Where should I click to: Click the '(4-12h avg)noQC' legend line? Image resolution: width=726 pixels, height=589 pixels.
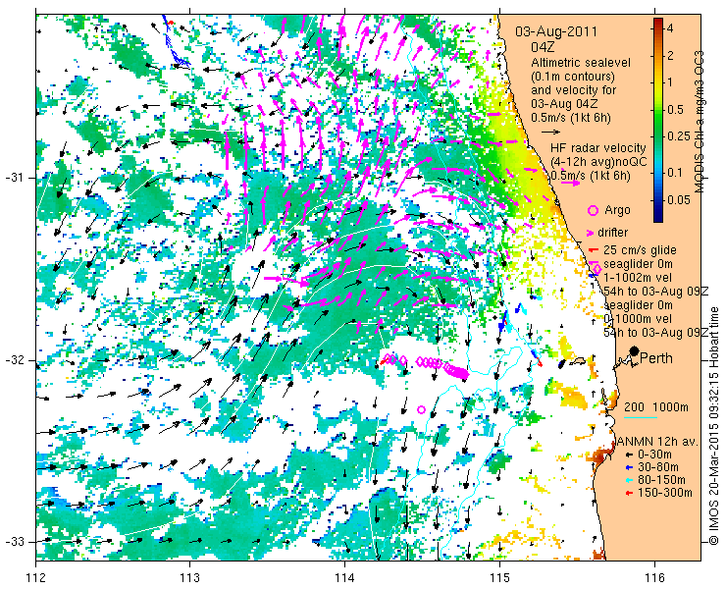click(598, 162)
